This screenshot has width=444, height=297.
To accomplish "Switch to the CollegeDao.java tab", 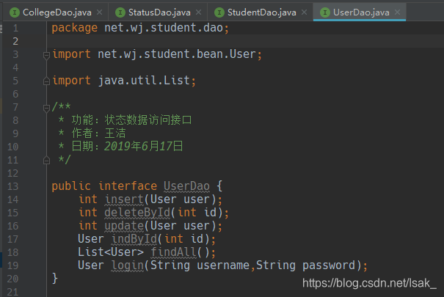I will pos(56,12).
